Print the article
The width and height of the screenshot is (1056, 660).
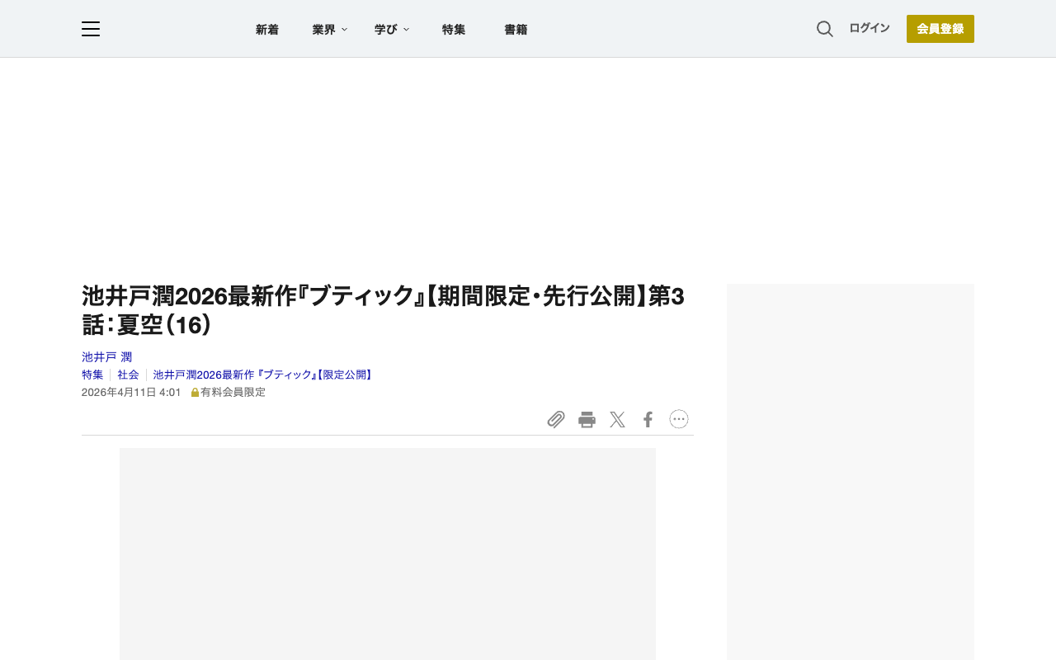click(587, 419)
